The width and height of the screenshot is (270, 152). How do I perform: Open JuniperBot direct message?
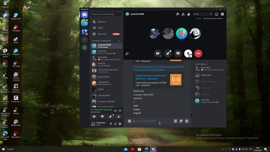[107, 83]
